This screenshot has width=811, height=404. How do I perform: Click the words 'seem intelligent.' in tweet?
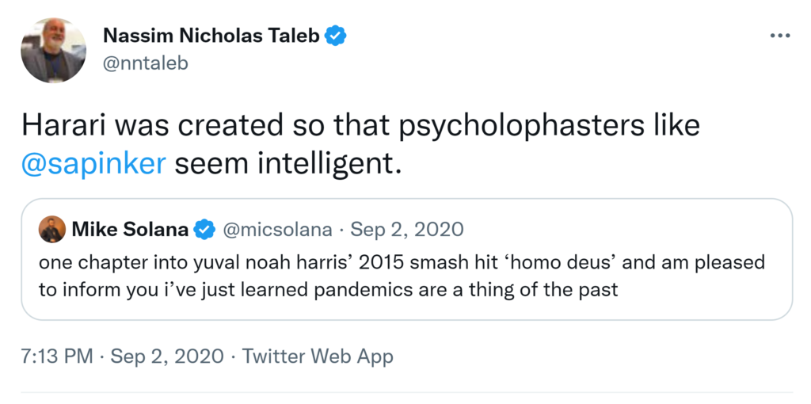[x=283, y=163]
